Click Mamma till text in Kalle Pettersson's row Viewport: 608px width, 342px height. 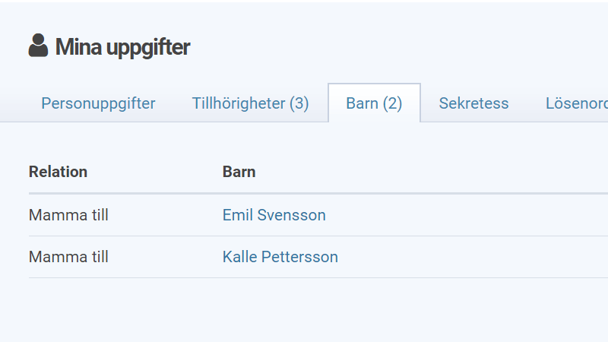tap(68, 257)
